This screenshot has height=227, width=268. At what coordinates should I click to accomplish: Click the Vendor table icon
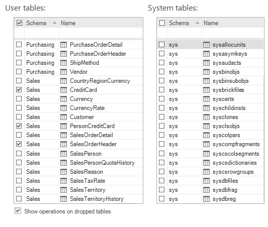coord(63,72)
